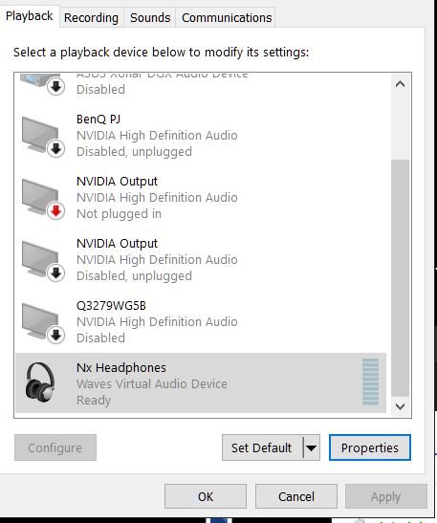The width and height of the screenshot is (437, 523).
Task: Select the disabled unplugged NVIDIA Output monitor icon
Action: pos(41,259)
